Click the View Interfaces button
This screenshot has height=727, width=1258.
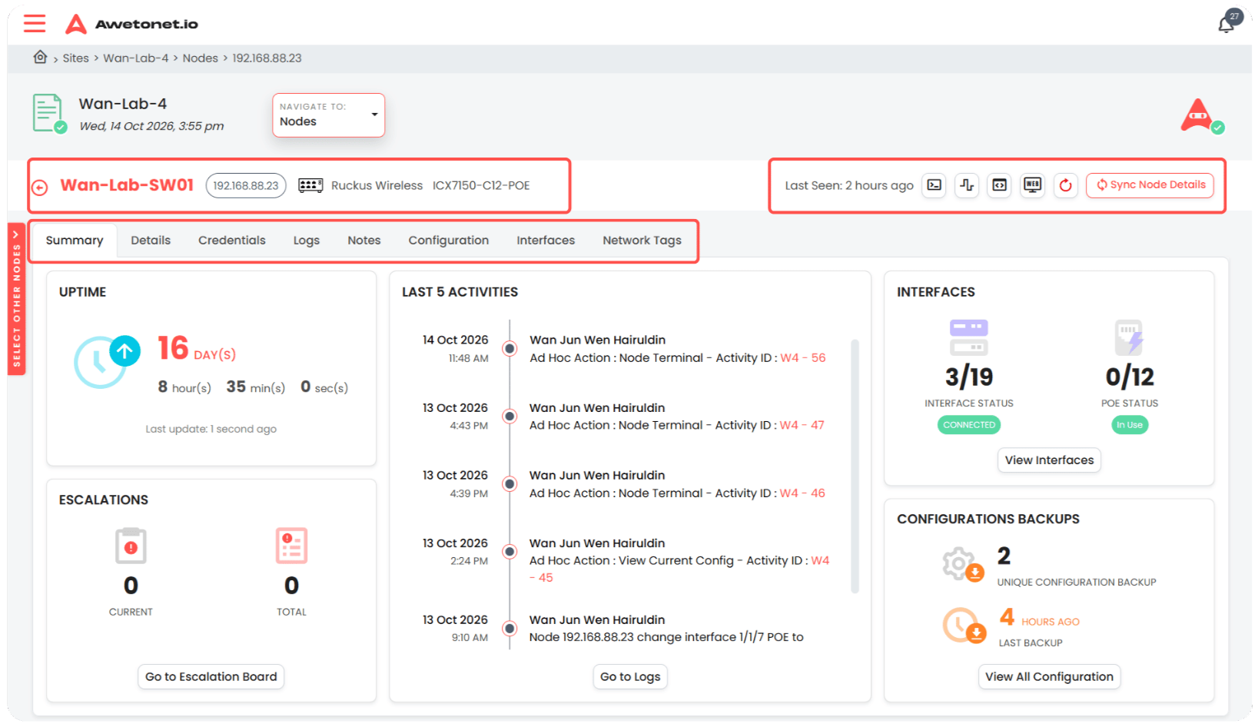1049,460
